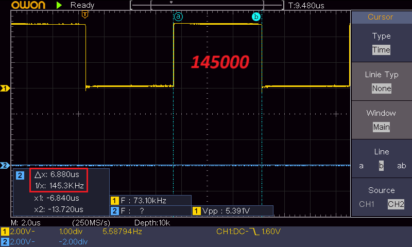Change cursor Type from Time
Viewport: 412px width, 247px height.
click(x=381, y=50)
